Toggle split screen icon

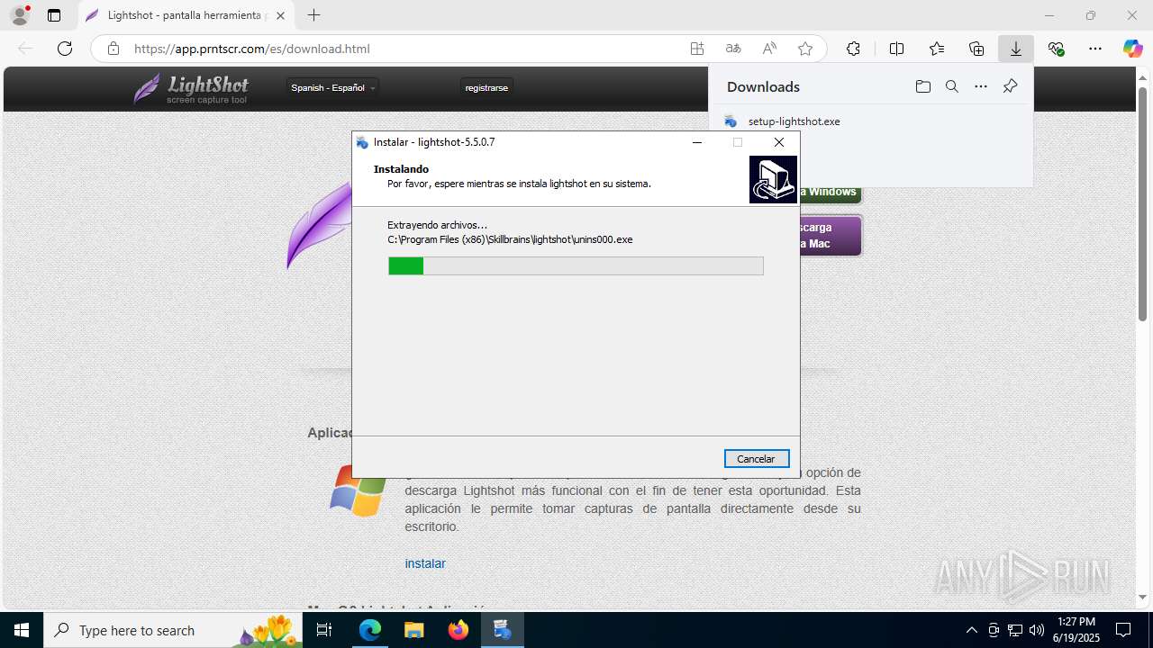tap(896, 49)
